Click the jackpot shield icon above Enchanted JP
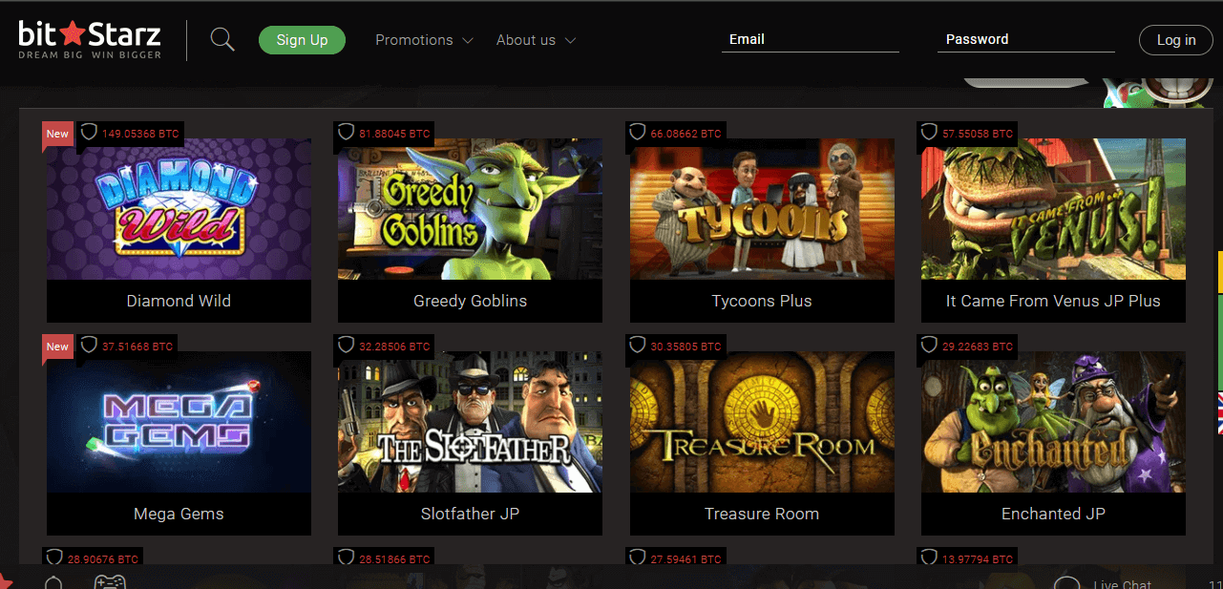Image resolution: width=1223 pixels, height=589 pixels. [929, 347]
